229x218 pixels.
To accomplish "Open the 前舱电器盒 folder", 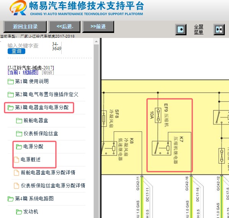I will (x=36, y=120).
